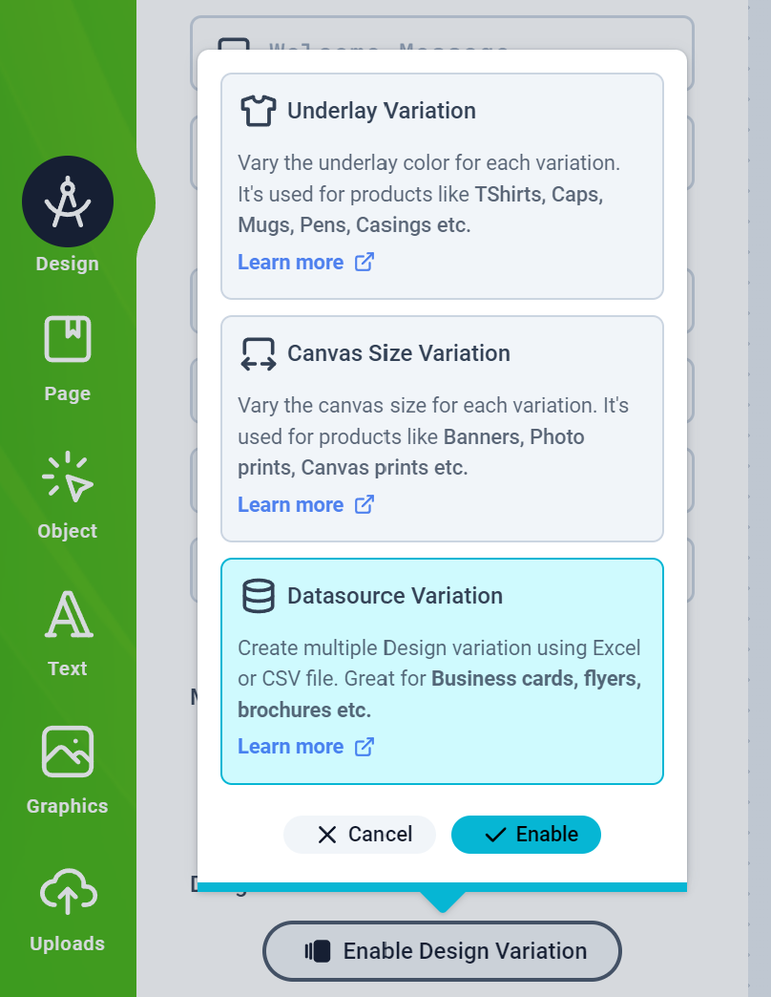Click the T-shirt icon of Underlay Variation
This screenshot has height=997, width=771.
(x=259, y=111)
